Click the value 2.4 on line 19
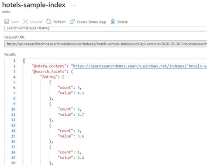The image size is (207, 166). click(x=81, y=158)
